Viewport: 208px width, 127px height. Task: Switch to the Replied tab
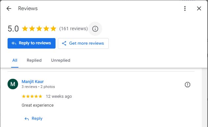point(34,60)
